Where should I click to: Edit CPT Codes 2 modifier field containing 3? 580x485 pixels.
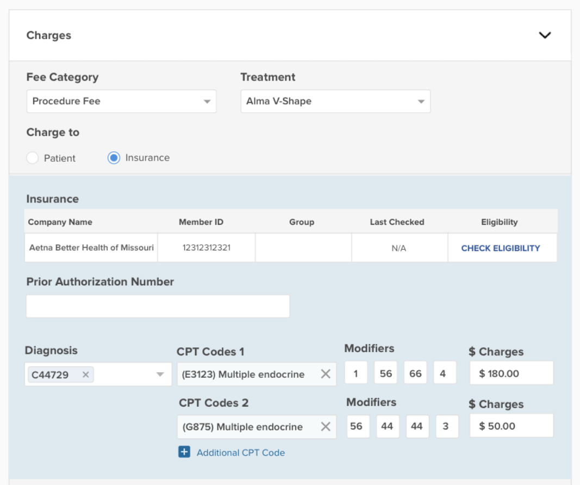(x=447, y=426)
